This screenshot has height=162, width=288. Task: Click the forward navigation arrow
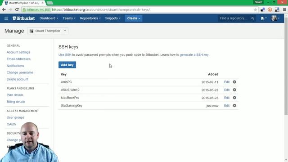[x=10, y=9]
